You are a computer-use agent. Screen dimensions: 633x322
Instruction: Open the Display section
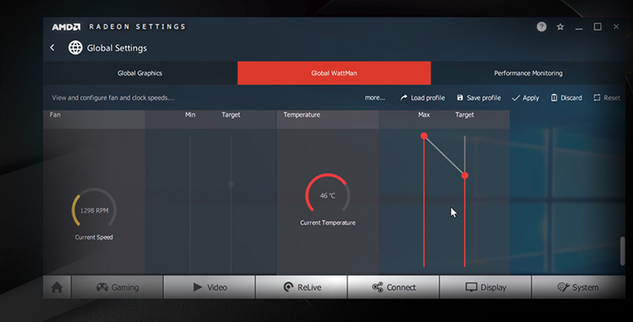coord(485,287)
